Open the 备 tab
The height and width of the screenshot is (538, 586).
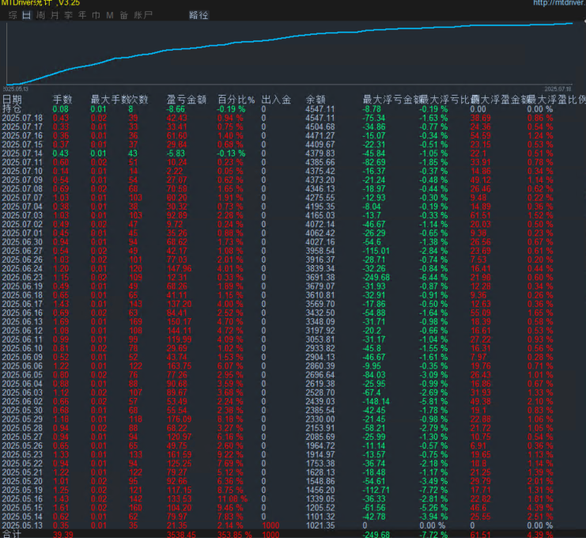pos(124,15)
